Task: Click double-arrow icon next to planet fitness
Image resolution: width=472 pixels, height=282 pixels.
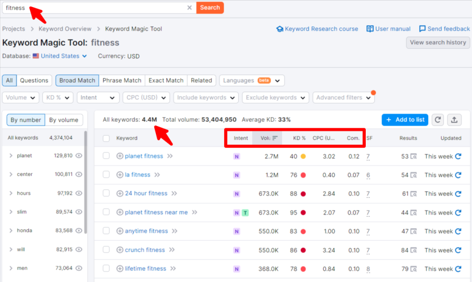Action: 170,156
